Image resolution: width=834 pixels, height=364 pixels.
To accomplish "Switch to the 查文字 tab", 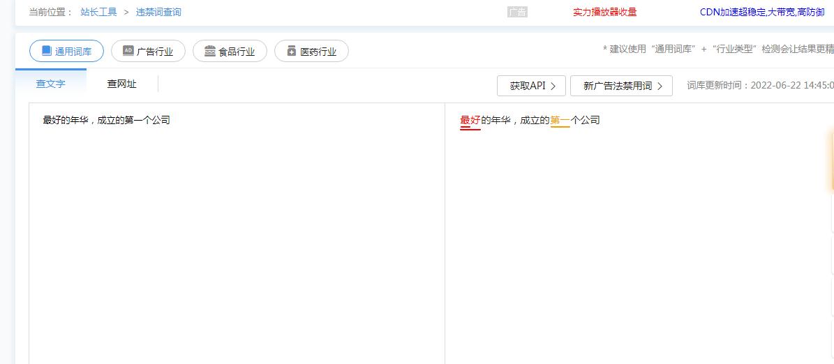I will [x=50, y=84].
